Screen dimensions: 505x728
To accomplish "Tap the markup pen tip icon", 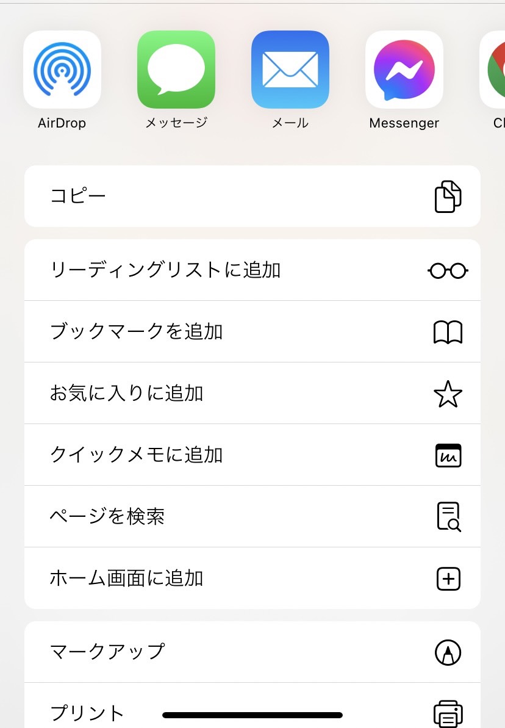I will tap(448, 652).
